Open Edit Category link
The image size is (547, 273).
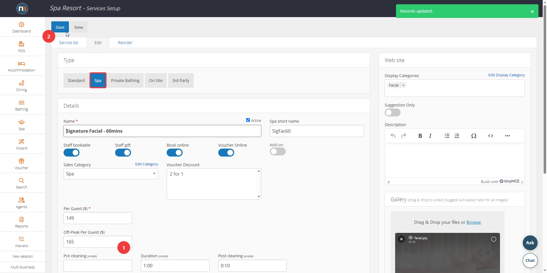pyautogui.click(x=146, y=164)
